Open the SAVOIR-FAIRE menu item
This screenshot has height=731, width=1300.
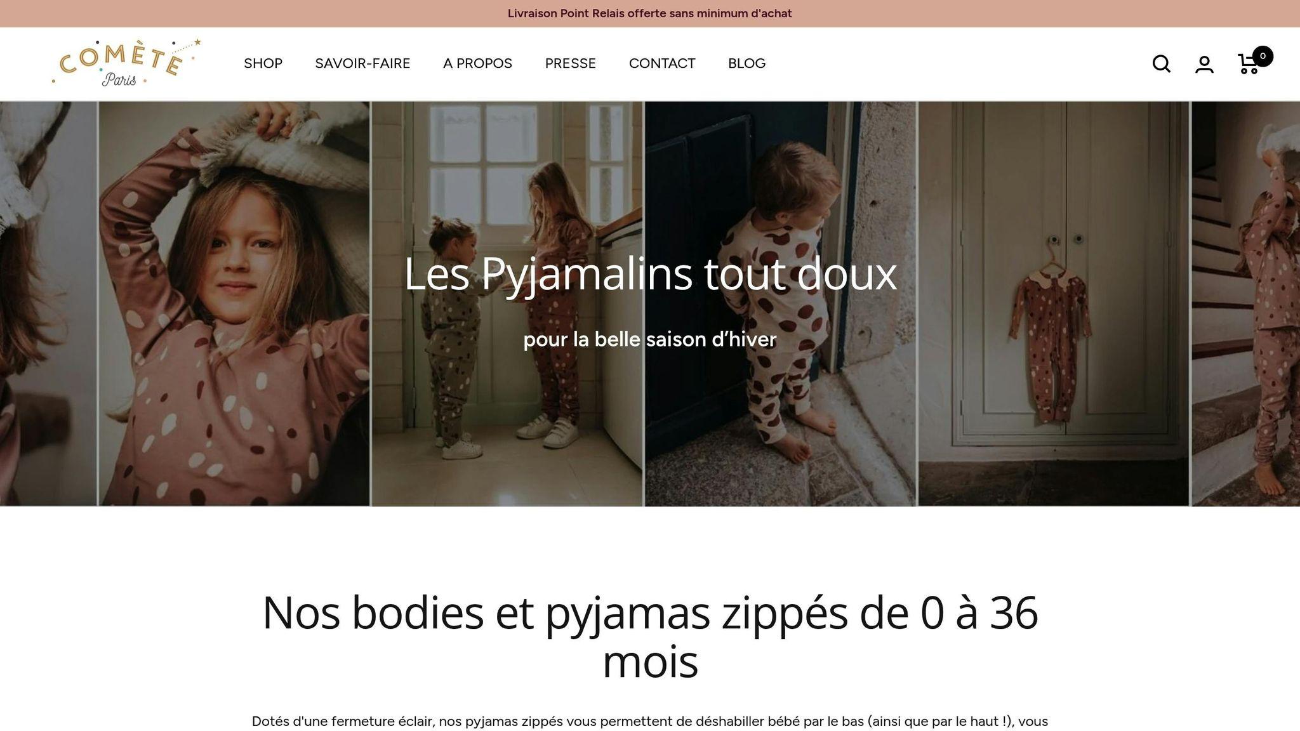362,63
